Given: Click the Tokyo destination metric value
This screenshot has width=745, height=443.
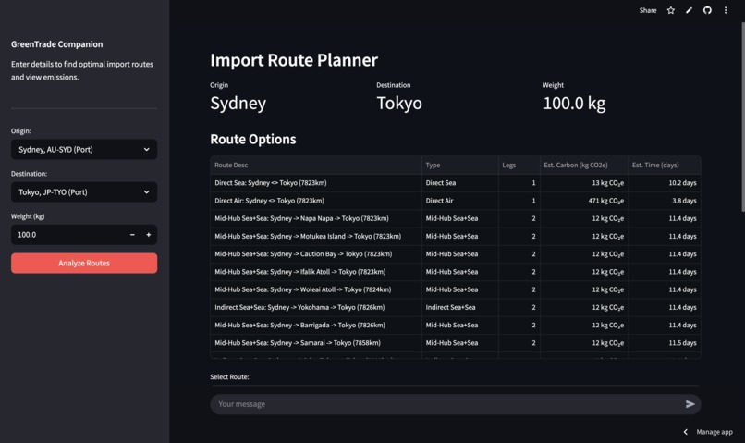Looking at the screenshot, I should coord(399,104).
